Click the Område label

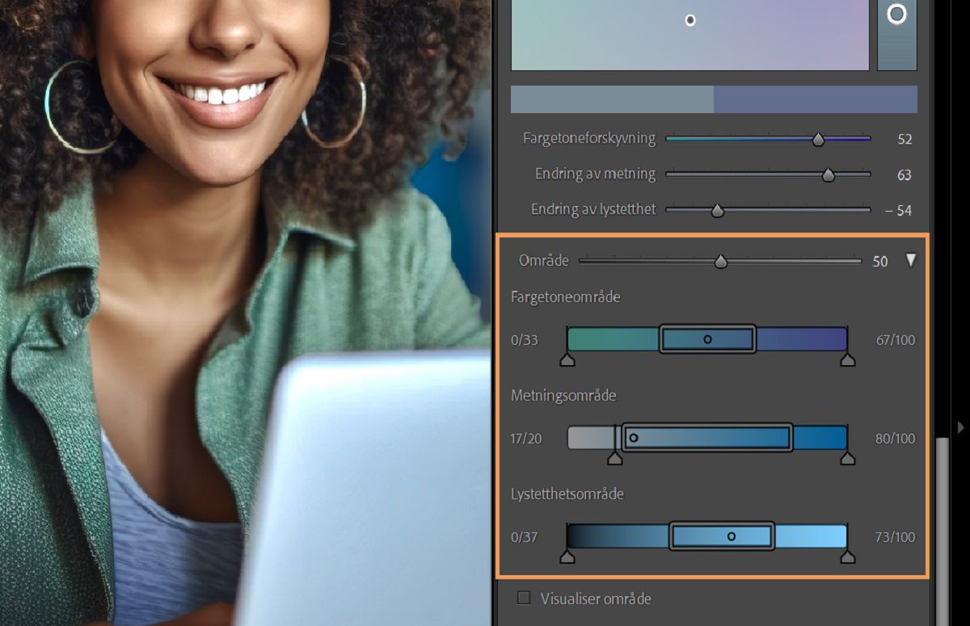544,260
